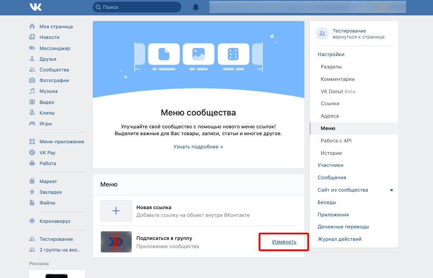Click the plus icon for Новая ссылка
This screenshot has width=433, height=278.
click(116, 211)
